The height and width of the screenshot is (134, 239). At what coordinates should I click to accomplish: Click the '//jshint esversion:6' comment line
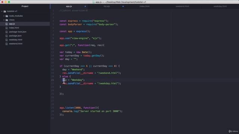pos(74,11)
